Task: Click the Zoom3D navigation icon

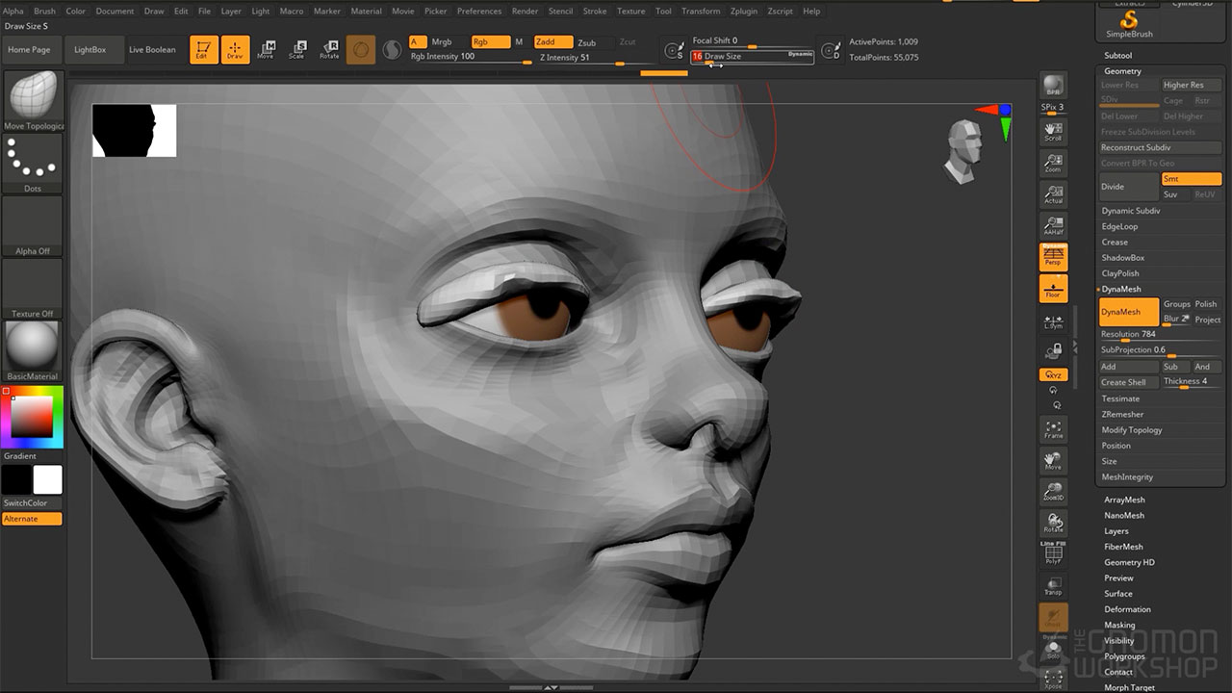Action: pyautogui.click(x=1053, y=492)
